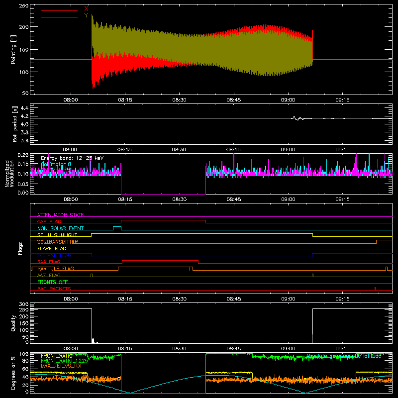
Task: Click the yellow 'FLARE_FLAG' label
Action: (52, 248)
